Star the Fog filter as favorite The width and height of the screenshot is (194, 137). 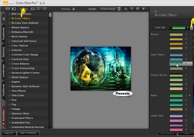[x=9, y=105]
